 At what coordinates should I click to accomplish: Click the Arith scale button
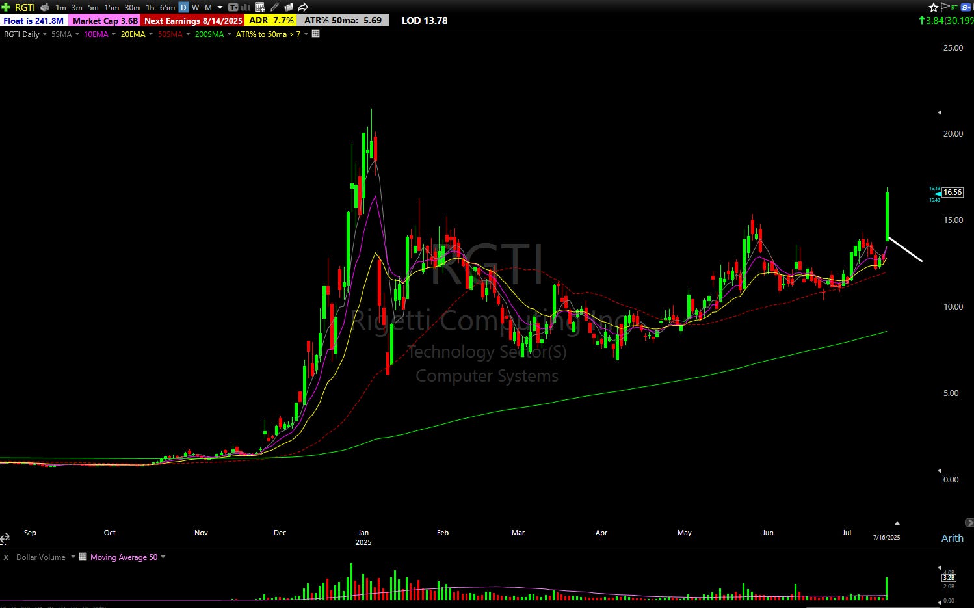point(952,538)
